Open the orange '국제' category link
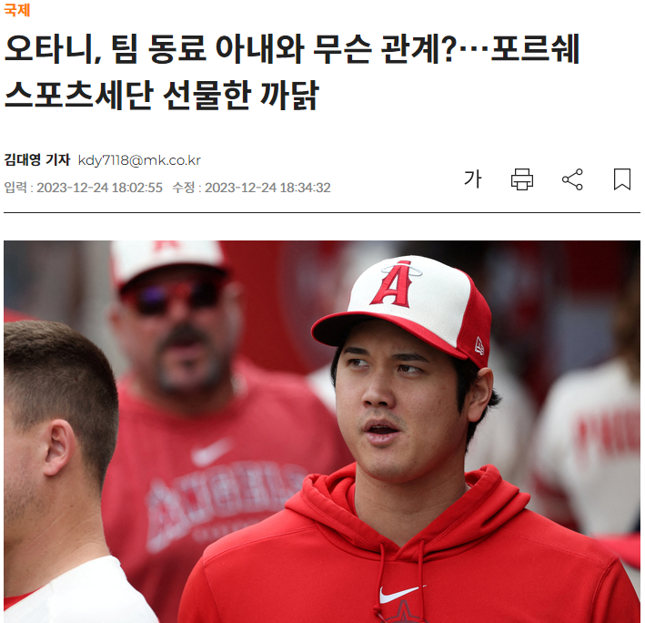The width and height of the screenshot is (645, 623). pyautogui.click(x=17, y=9)
